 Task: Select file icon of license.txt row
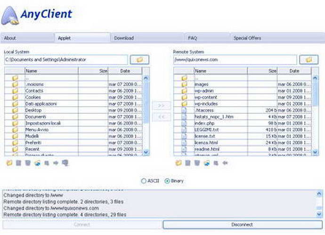coord(184,136)
